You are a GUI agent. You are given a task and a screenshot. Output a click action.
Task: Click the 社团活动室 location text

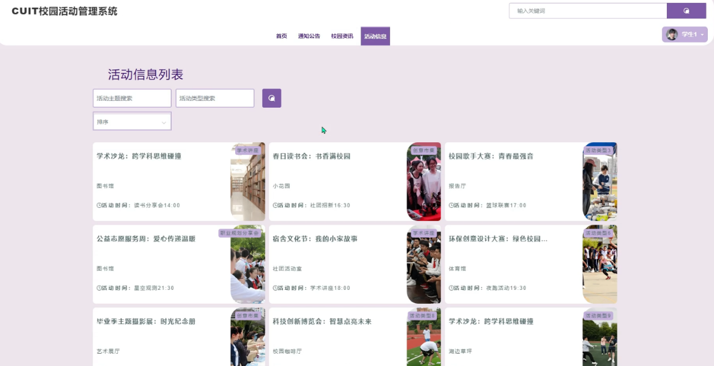point(287,269)
